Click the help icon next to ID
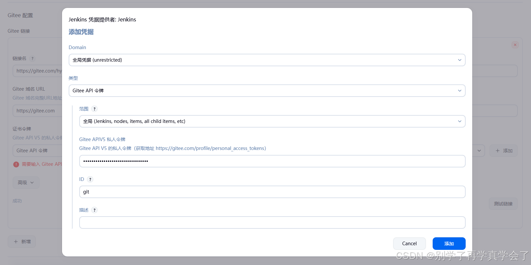Viewport: 531px width, 265px height. pyautogui.click(x=90, y=179)
